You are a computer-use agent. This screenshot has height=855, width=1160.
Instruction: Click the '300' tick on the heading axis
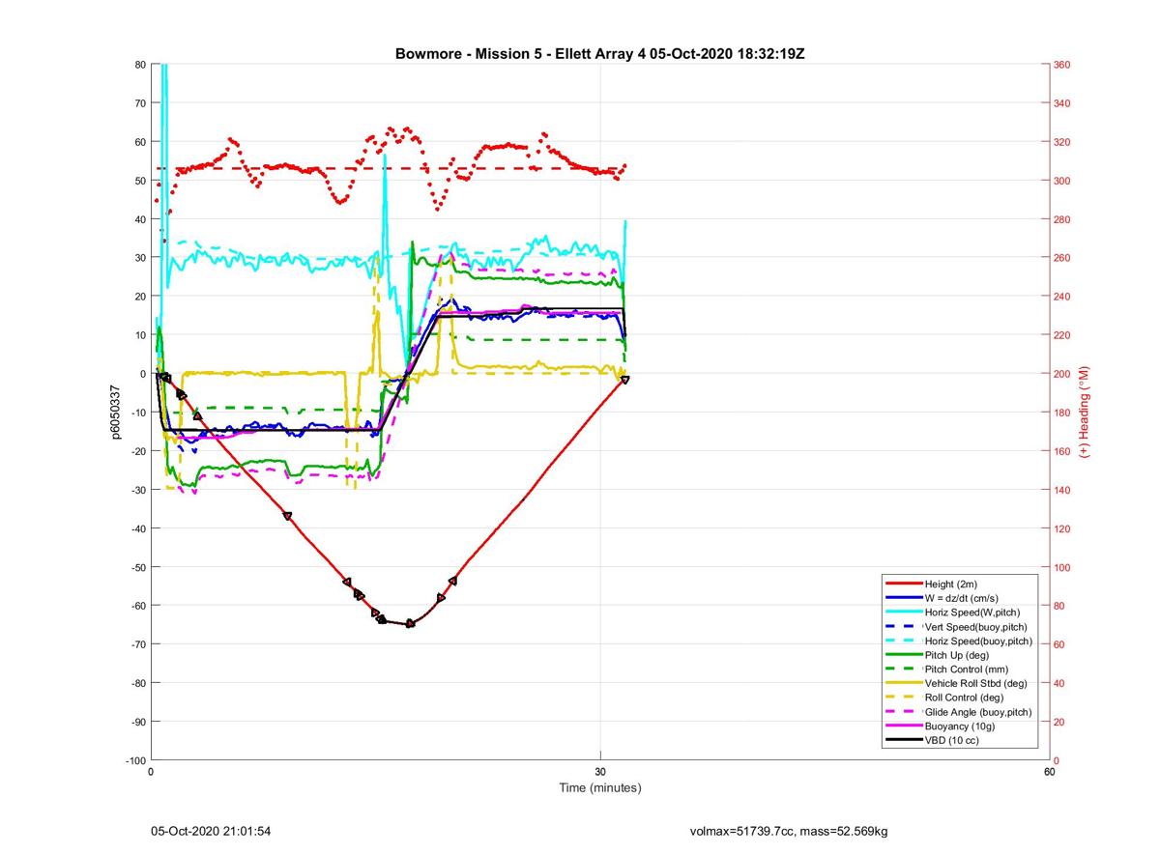click(x=1062, y=181)
